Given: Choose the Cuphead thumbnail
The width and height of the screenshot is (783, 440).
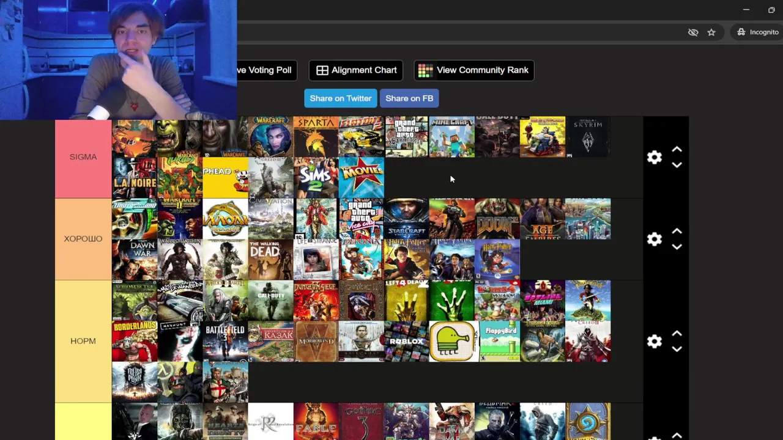Looking at the screenshot, I should 225,178.
